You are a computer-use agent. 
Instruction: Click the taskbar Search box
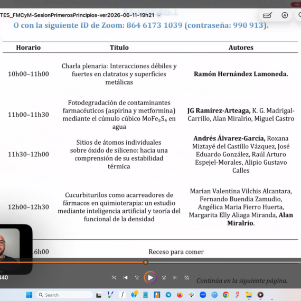tap(64, 295)
